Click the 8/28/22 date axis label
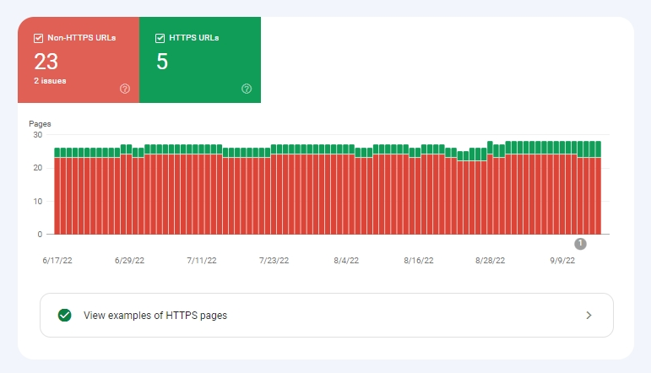This screenshot has height=373, width=651. click(491, 261)
